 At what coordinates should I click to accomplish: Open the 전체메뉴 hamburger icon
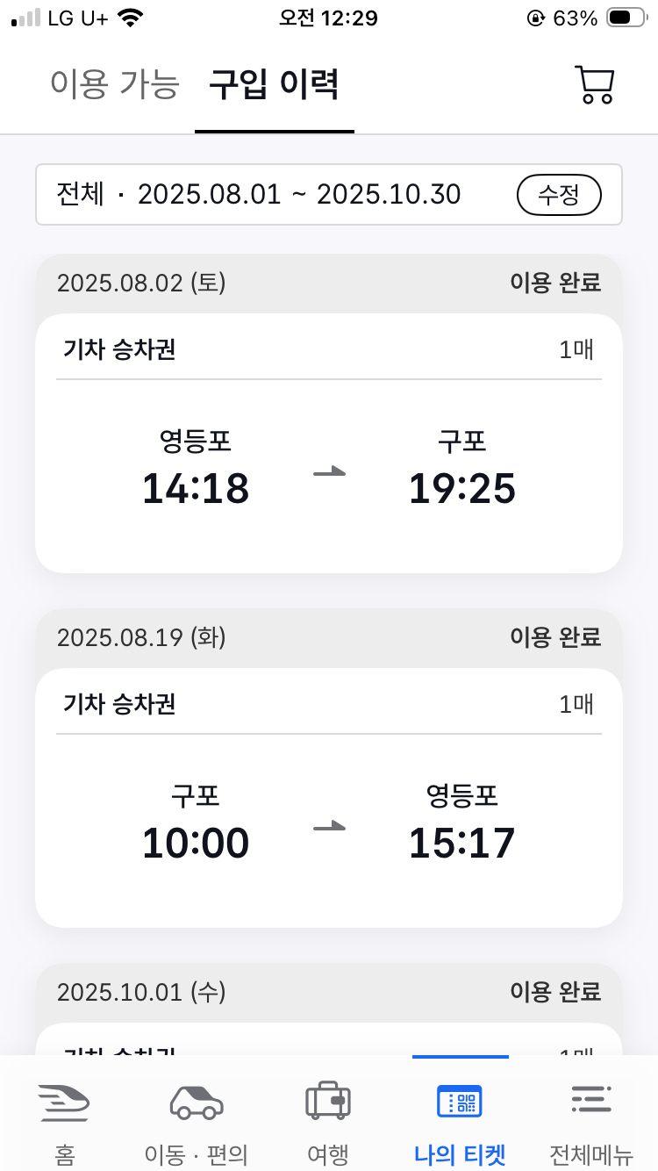pos(591,1101)
